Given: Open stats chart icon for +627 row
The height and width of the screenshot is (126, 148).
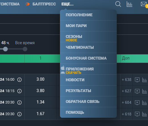Looking at the screenshot, I should click(x=144, y=91).
